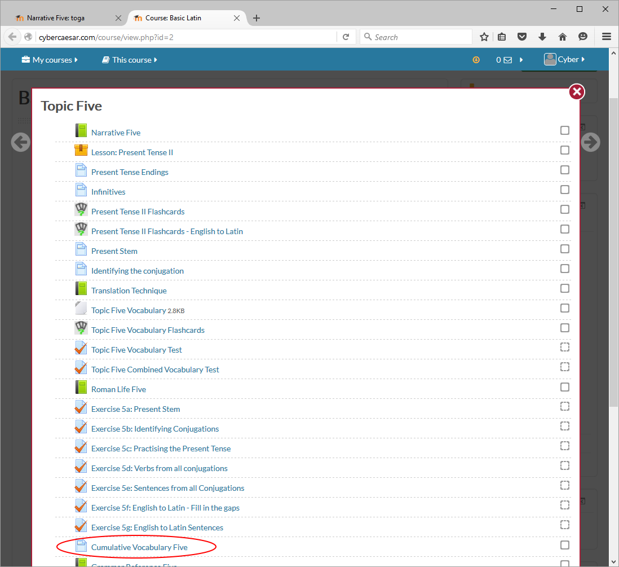
Task: Check the box for Identifying the conjugation
Action: pyautogui.click(x=565, y=269)
